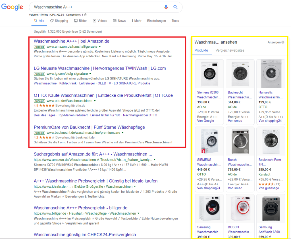
Task: Click Karstadt seller name
Action: (264, 175)
